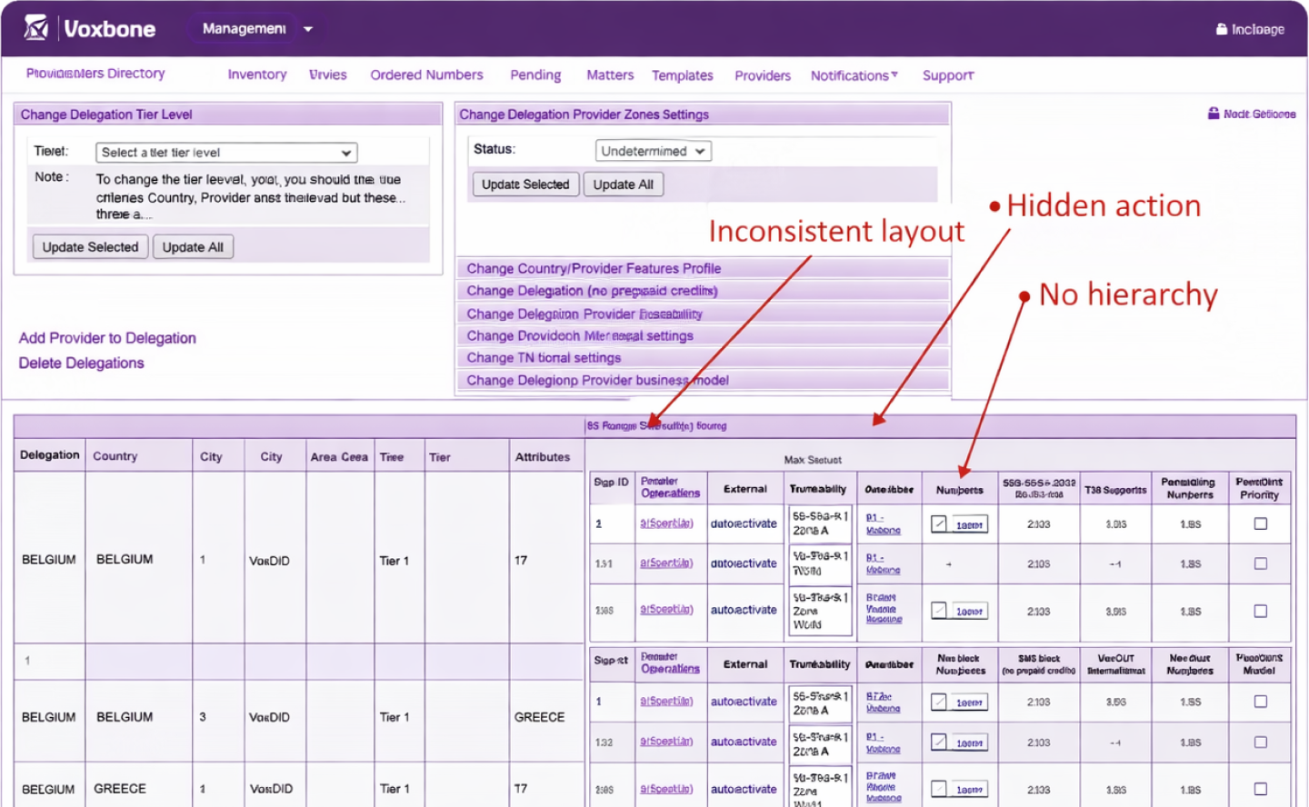Viewport: 1309px width, 807px height.
Task: Open the Management dropdown arrow
Action: tap(308, 29)
